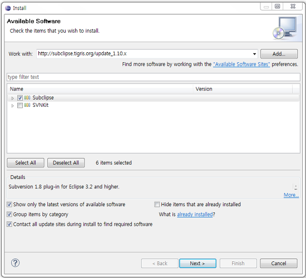Click the Next > button

[198, 264]
